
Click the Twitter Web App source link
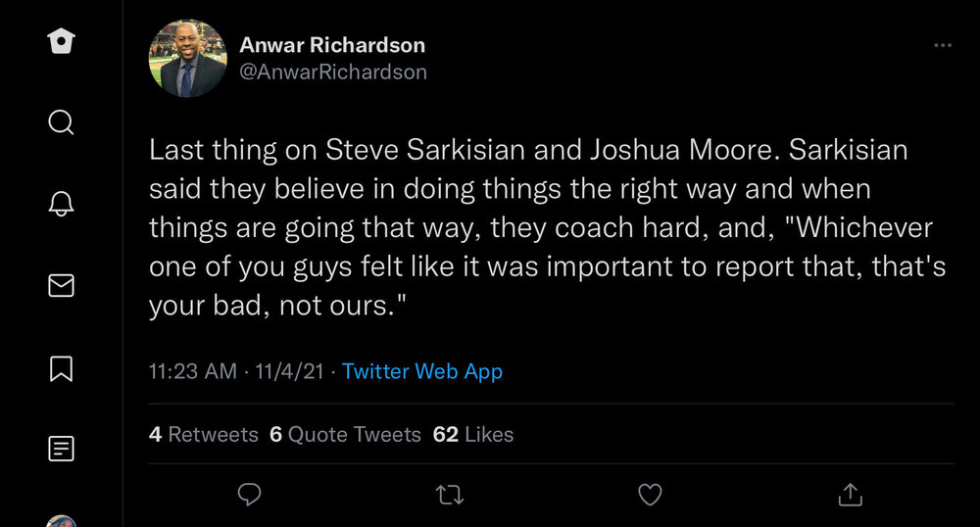point(422,372)
